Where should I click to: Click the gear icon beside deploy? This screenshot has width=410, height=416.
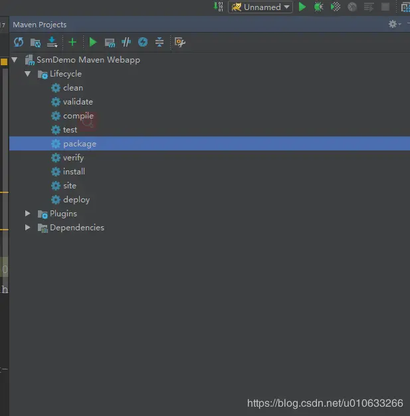[56, 200]
